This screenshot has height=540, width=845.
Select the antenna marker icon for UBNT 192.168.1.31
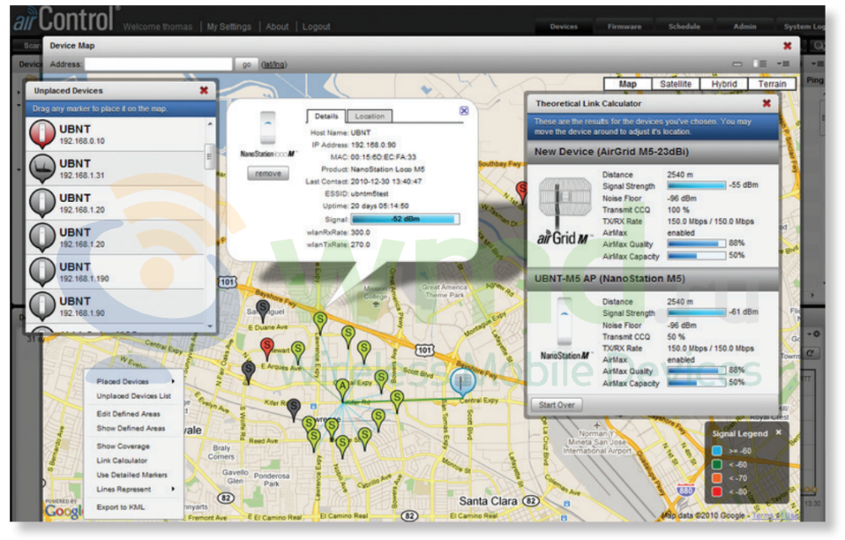coord(42,168)
